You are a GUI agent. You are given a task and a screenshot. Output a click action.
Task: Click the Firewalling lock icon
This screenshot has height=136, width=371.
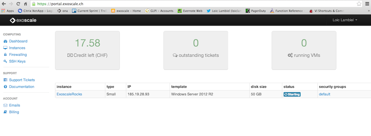coord(5,54)
